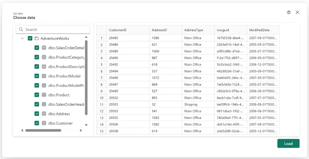This screenshot has width=309, height=159.
Task: Uncheck the dbo.ProductCategory checkbox
Action: pyautogui.click(x=37, y=57)
